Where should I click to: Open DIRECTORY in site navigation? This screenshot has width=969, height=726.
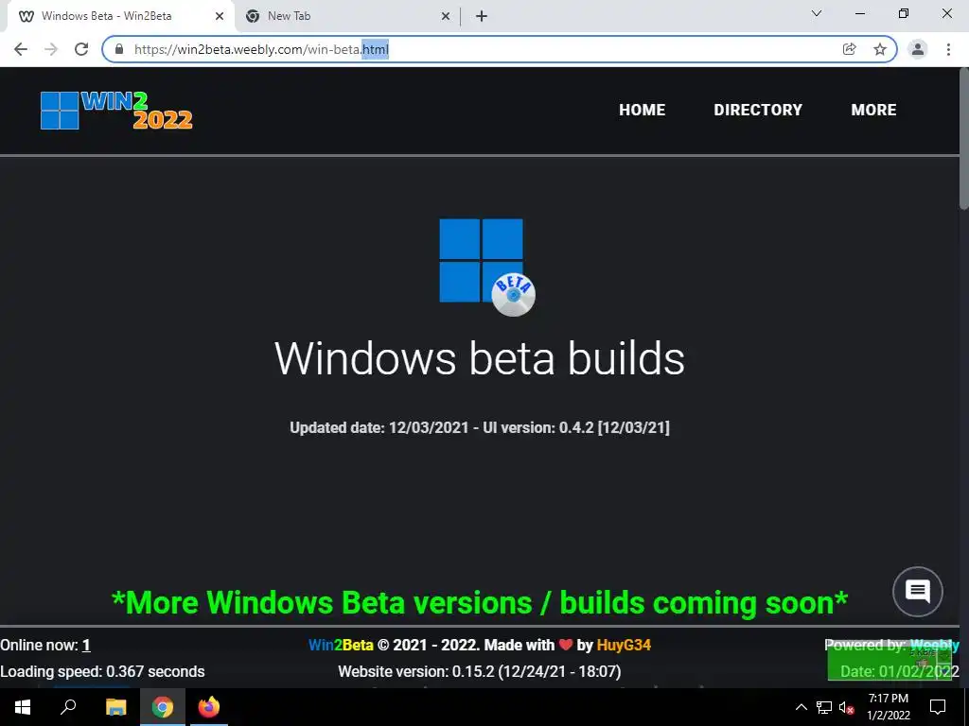click(758, 110)
